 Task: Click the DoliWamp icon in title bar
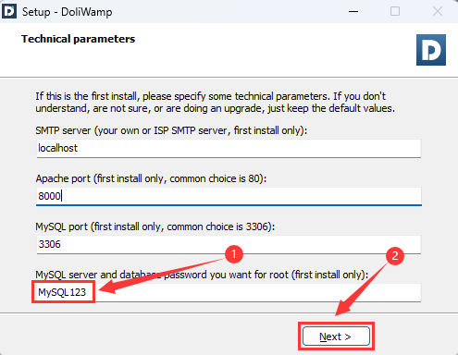pos(9,12)
